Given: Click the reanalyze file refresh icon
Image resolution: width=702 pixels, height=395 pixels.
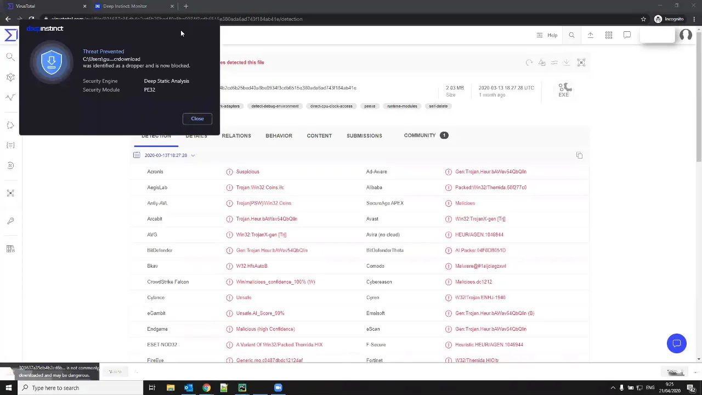Looking at the screenshot, I should (x=529, y=63).
